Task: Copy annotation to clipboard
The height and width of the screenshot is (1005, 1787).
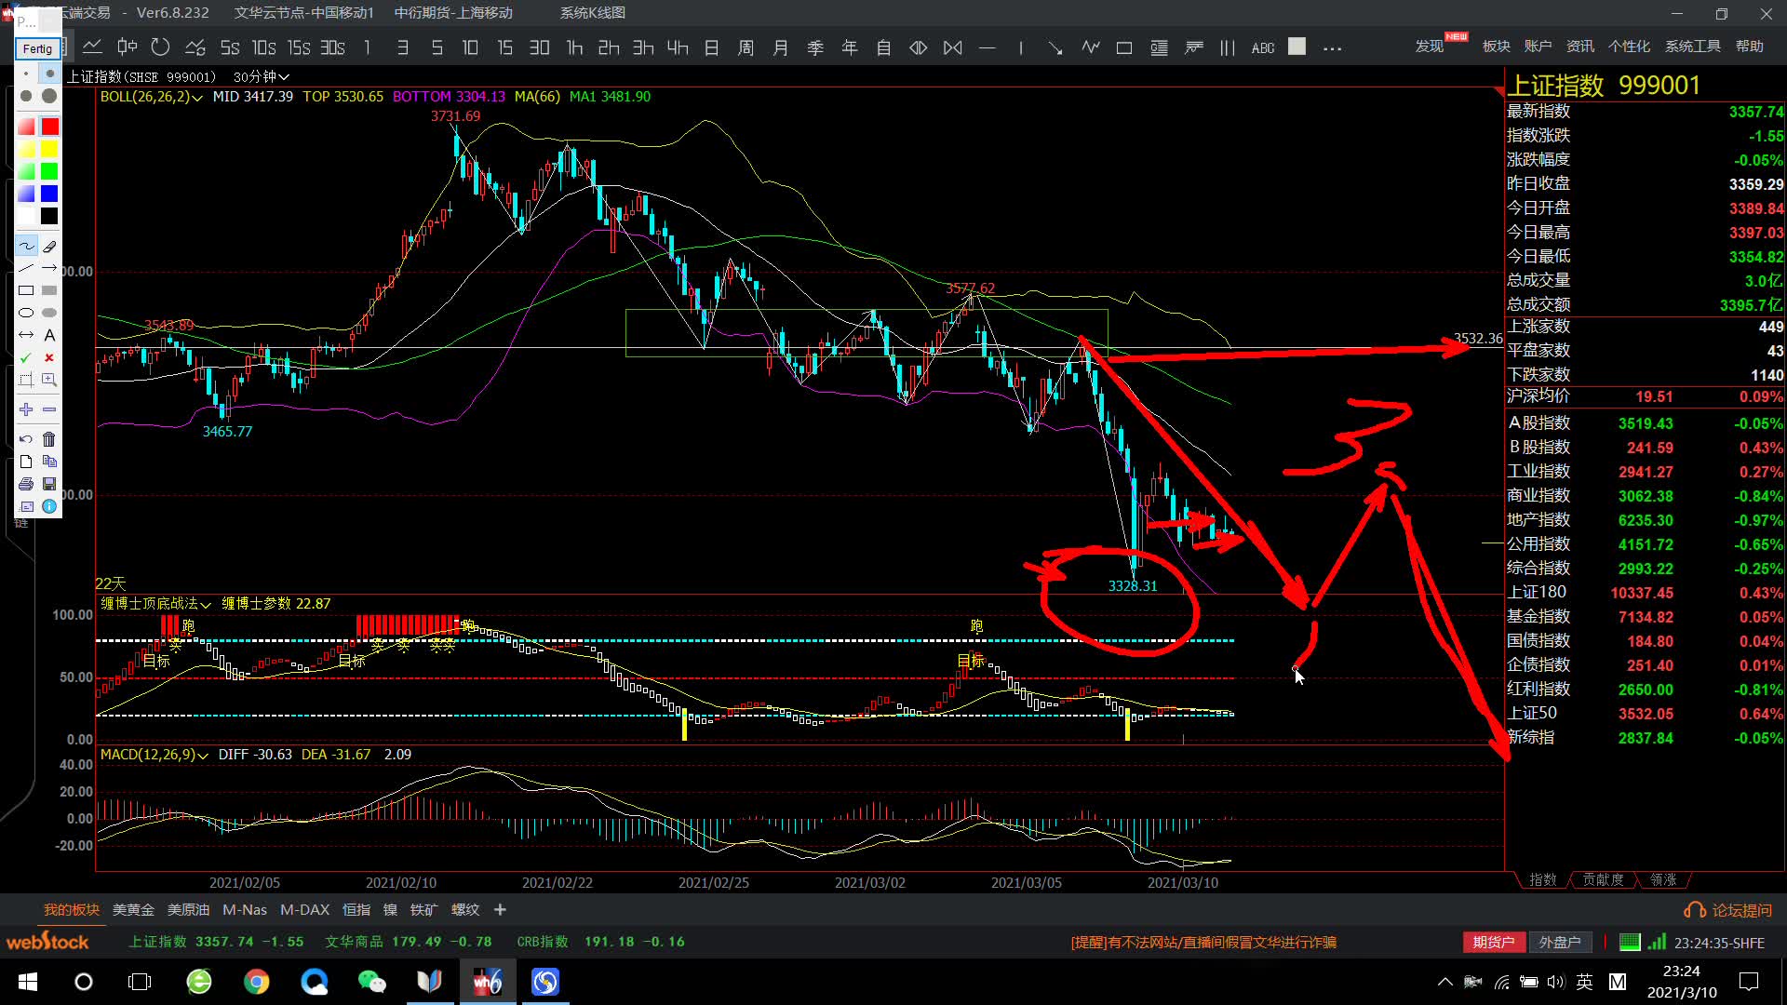Action: coord(49,462)
